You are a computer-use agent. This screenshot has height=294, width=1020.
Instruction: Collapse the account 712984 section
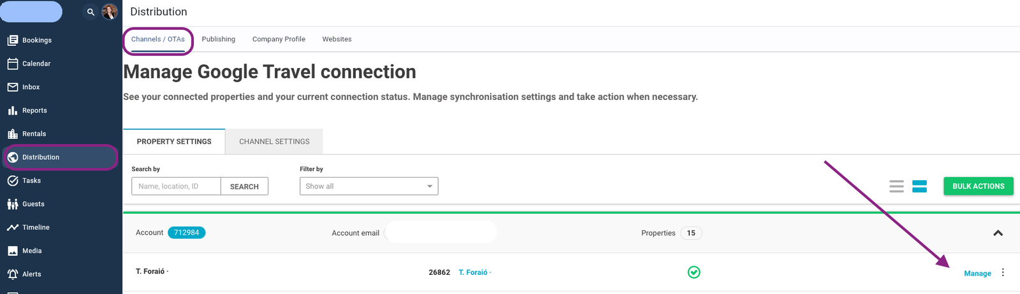(998, 233)
